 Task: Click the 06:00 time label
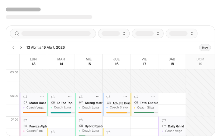14,96
